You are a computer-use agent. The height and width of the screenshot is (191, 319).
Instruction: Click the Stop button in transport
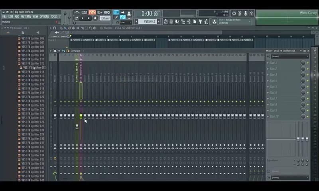point(89,18)
